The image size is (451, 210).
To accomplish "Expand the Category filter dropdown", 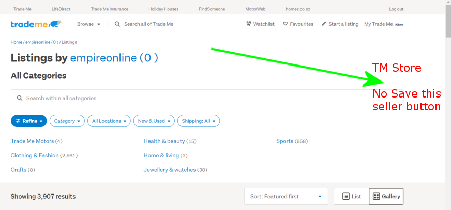I will coord(67,121).
